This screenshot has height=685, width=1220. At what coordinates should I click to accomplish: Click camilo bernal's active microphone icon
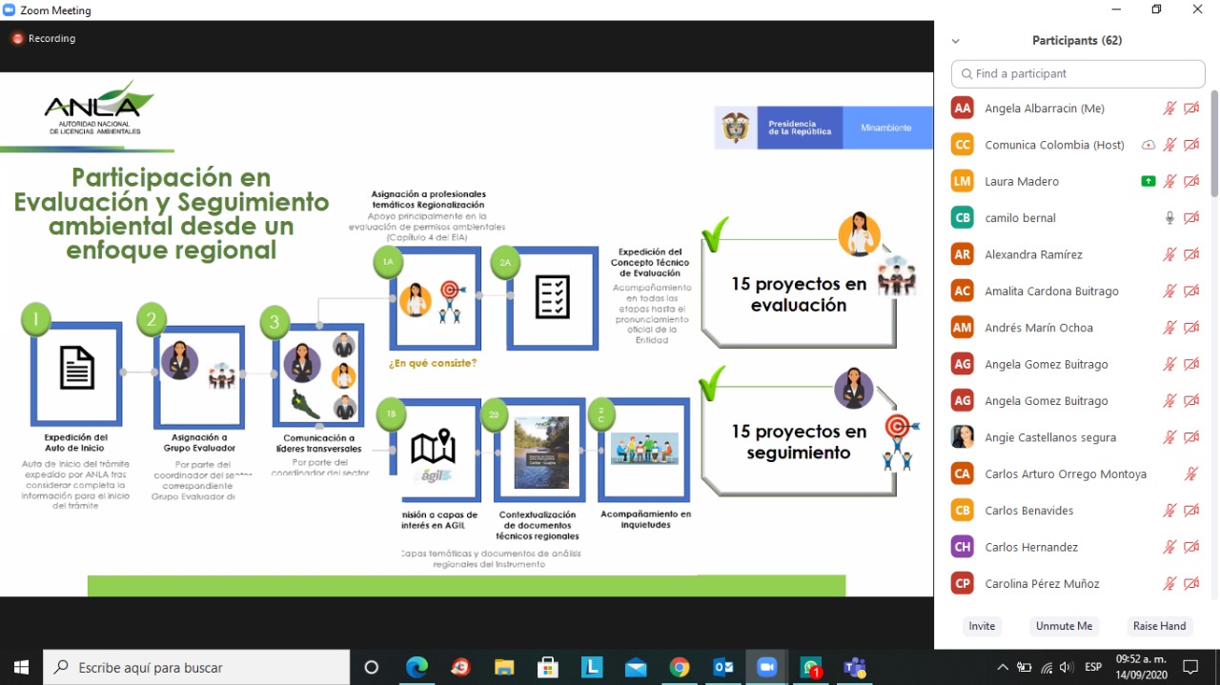[x=1169, y=218]
